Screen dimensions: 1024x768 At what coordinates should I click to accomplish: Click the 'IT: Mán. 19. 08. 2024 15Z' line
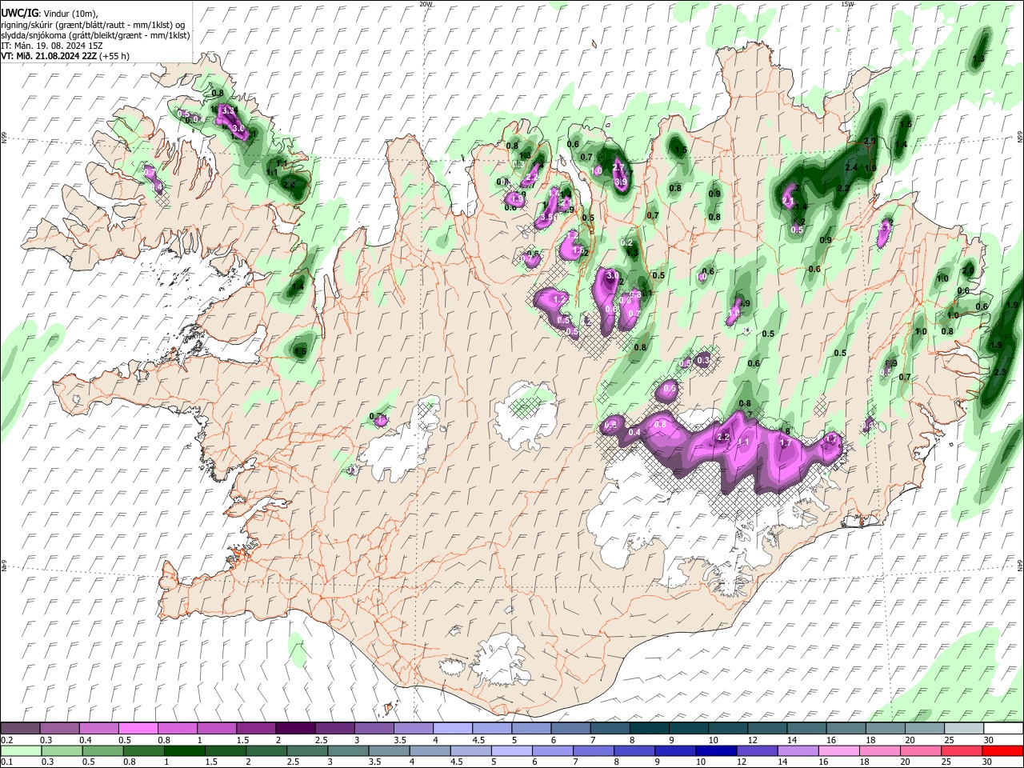tap(50, 46)
